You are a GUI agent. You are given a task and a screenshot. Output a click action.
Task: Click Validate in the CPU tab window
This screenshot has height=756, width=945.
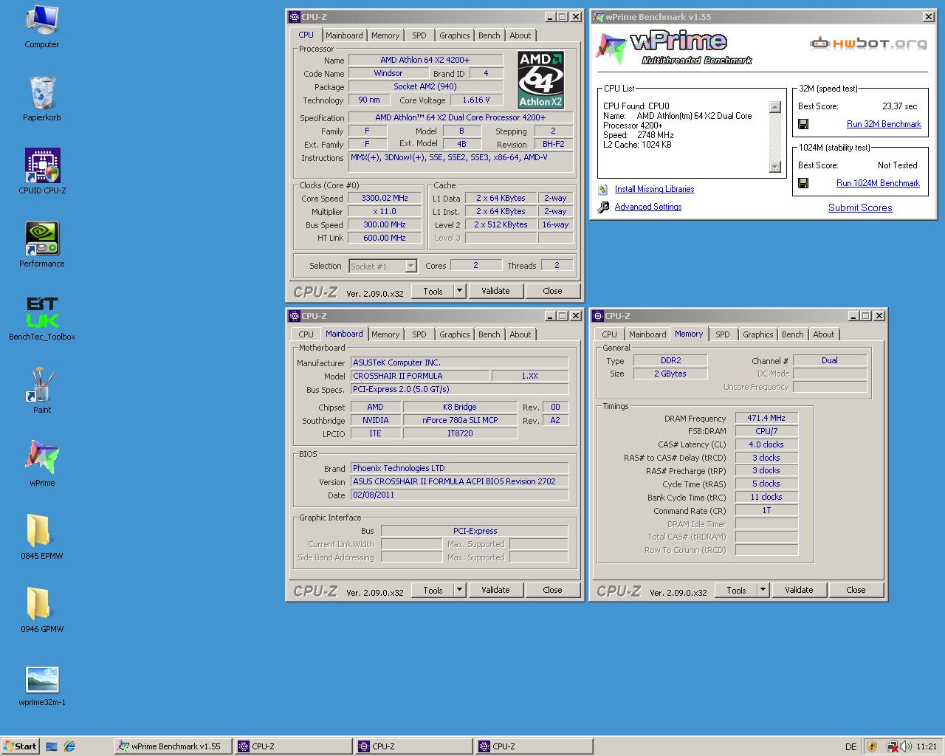click(x=495, y=291)
